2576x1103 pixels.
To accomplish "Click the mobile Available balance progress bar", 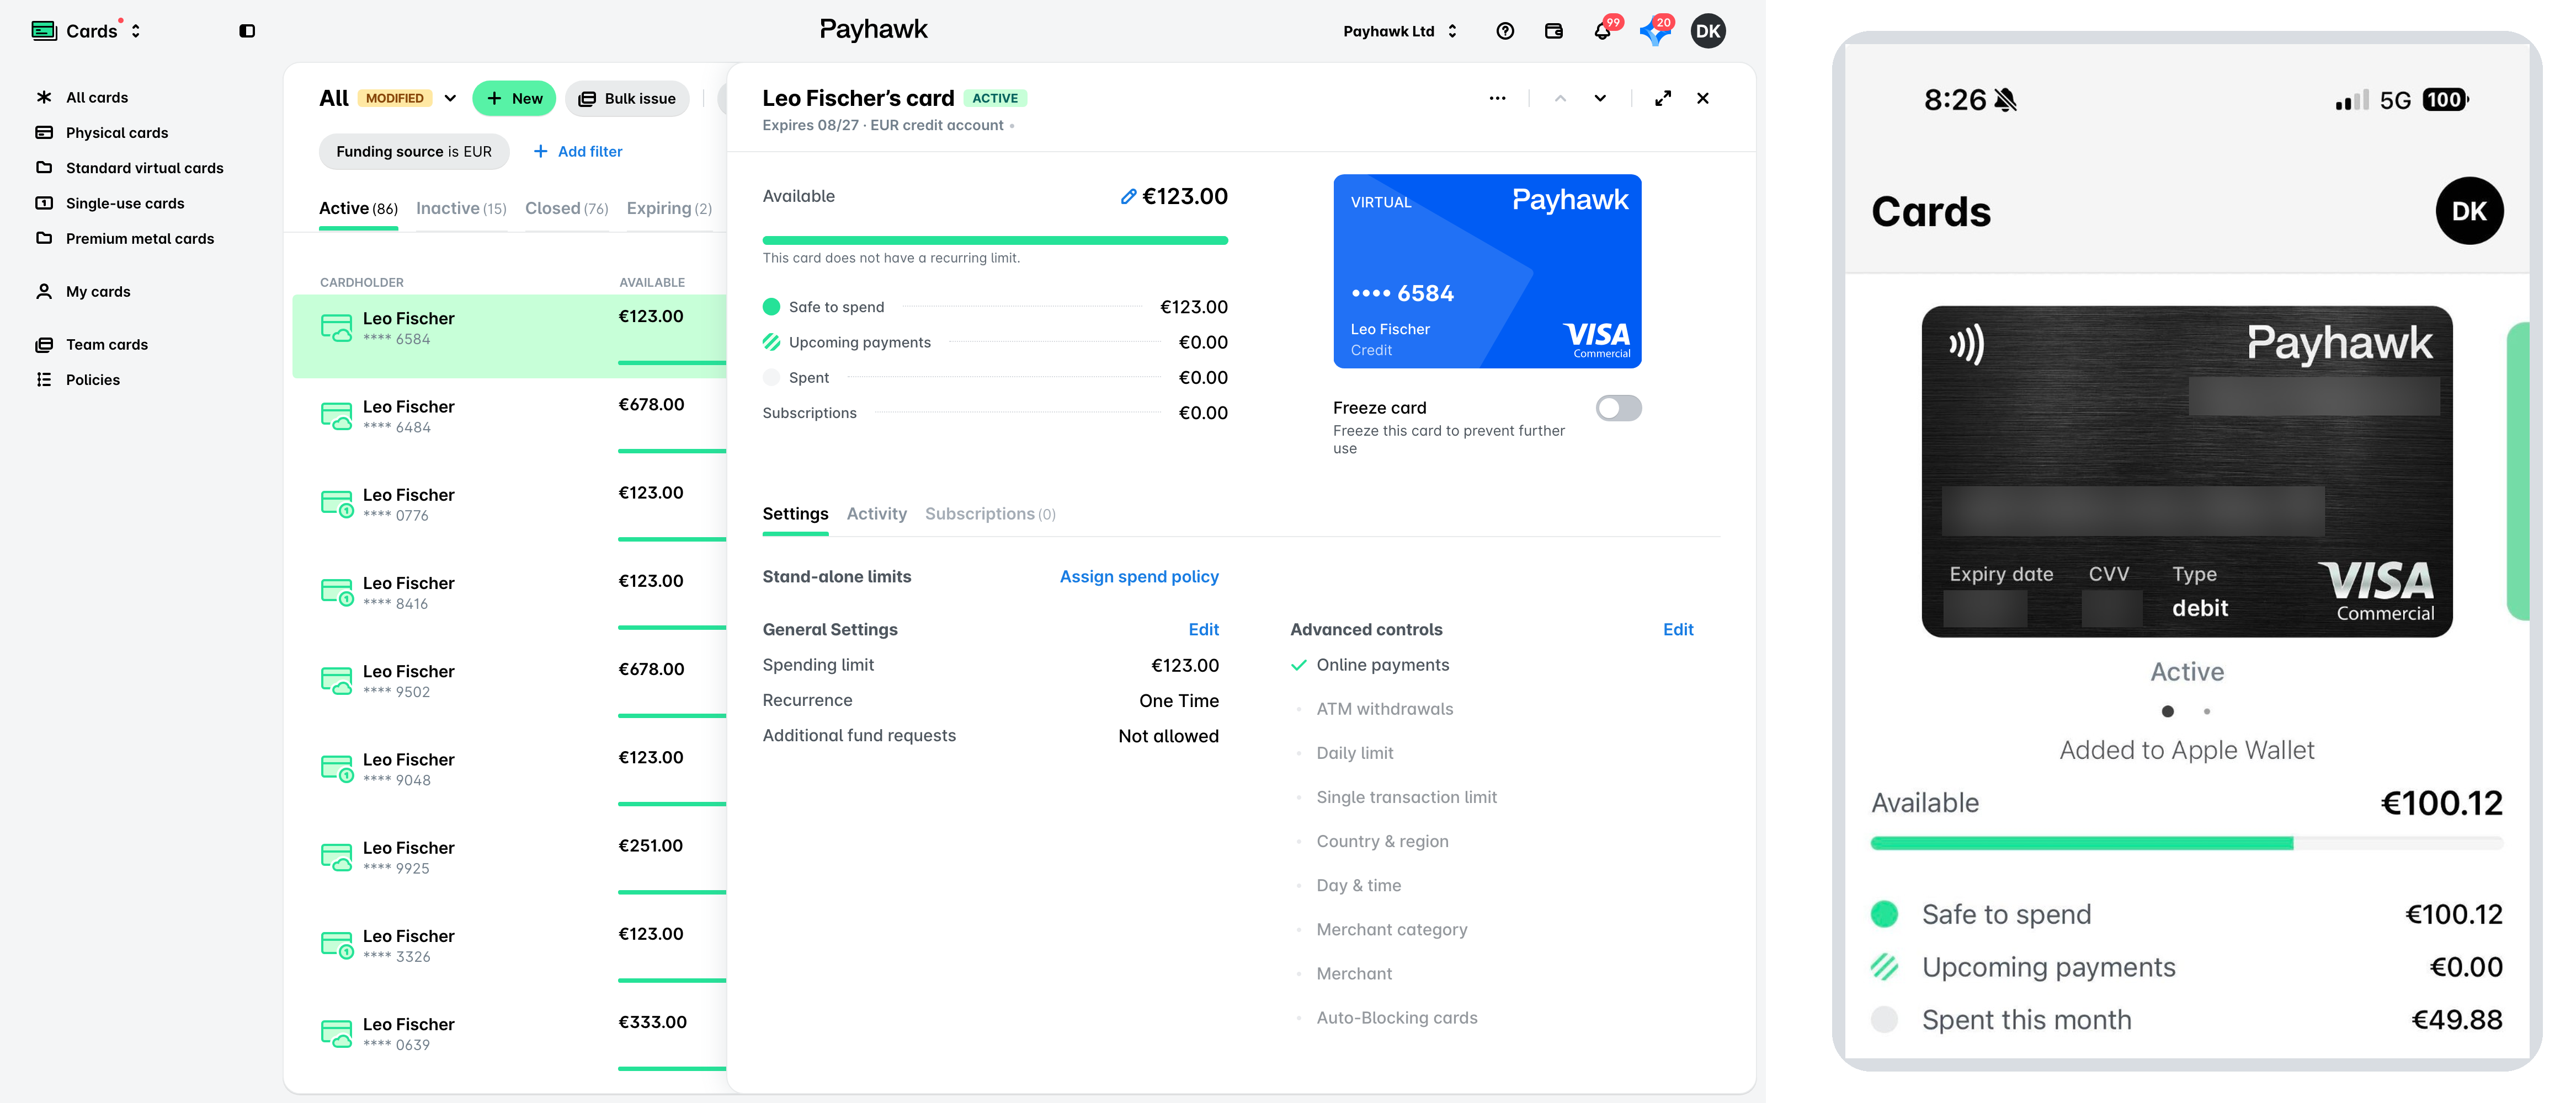I will (2187, 843).
